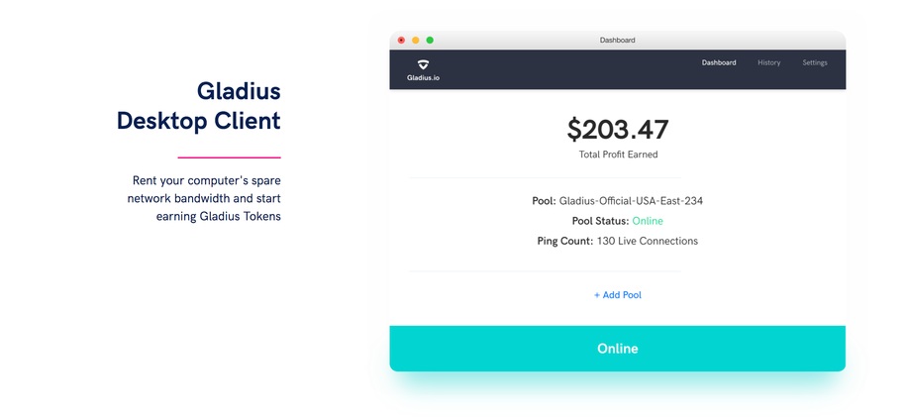908x417 pixels.
Task: Click the Gladius.io brand text
Action: point(424,77)
